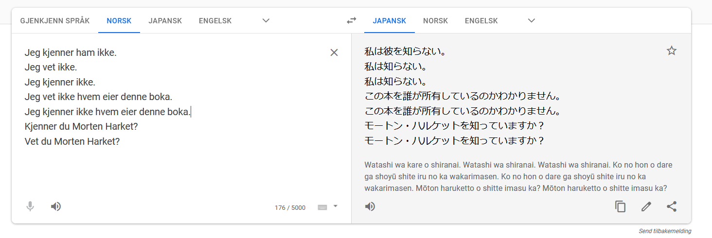Screen dimensions: 712x238
Task: Listen to the Japanese translation
Action: [x=370, y=207]
